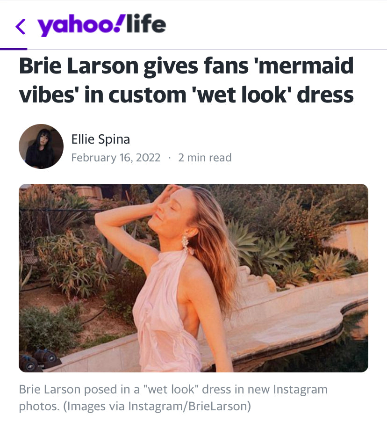The width and height of the screenshot is (387, 422).
Task: Click the author name Ellie Spina
Action: click(100, 139)
